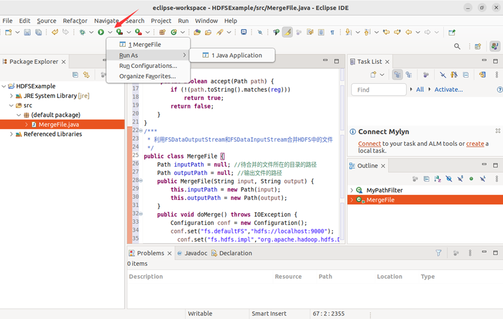Toggle Hide Completed Tasks in Task List
This screenshot has width=503, height=319.
442,74
